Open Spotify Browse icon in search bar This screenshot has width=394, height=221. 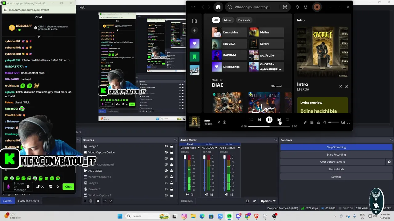click(x=285, y=7)
